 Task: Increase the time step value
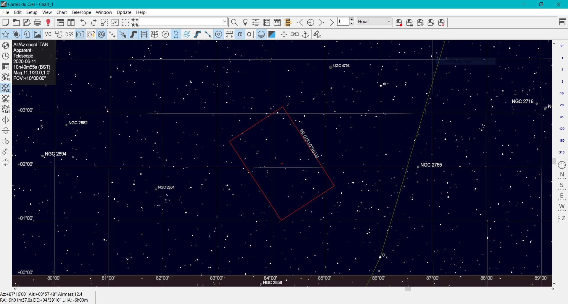(x=351, y=19)
